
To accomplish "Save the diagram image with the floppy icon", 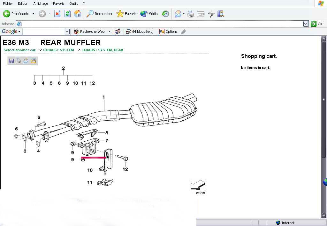I will click(11, 60).
